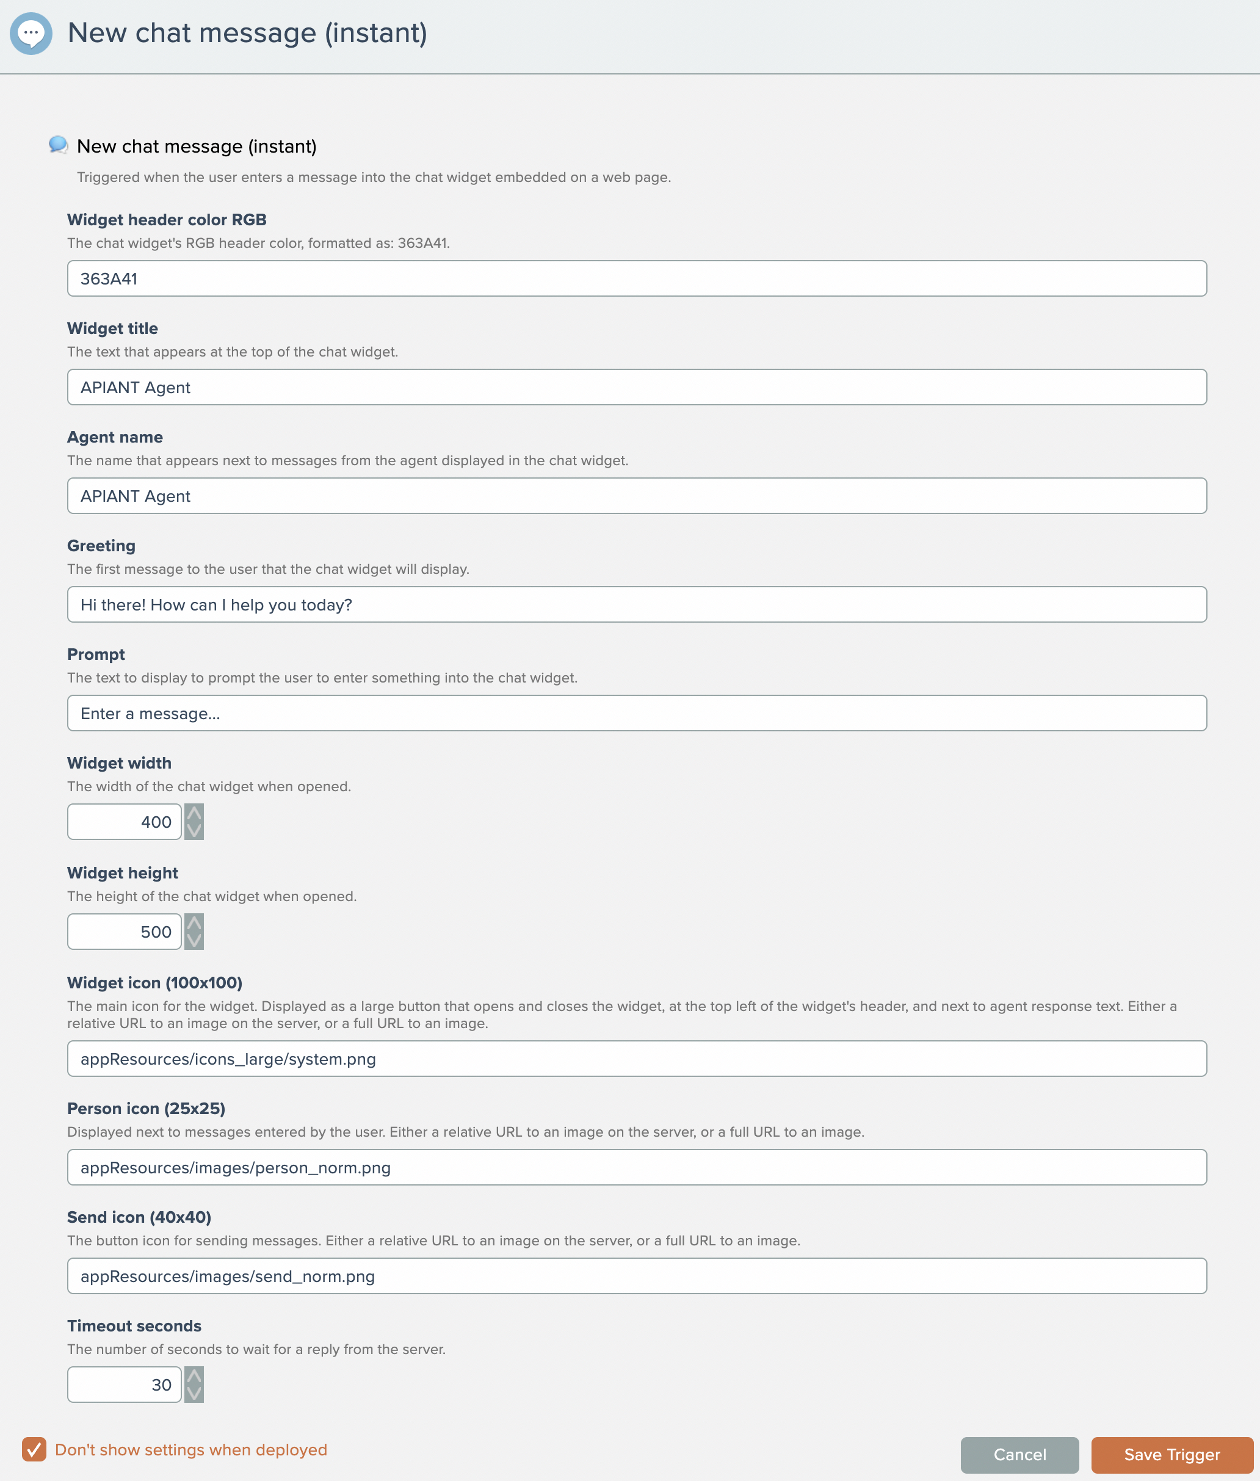
Task: Toggle "Don't show settings when deployed" checkbox
Action: coord(34,1450)
